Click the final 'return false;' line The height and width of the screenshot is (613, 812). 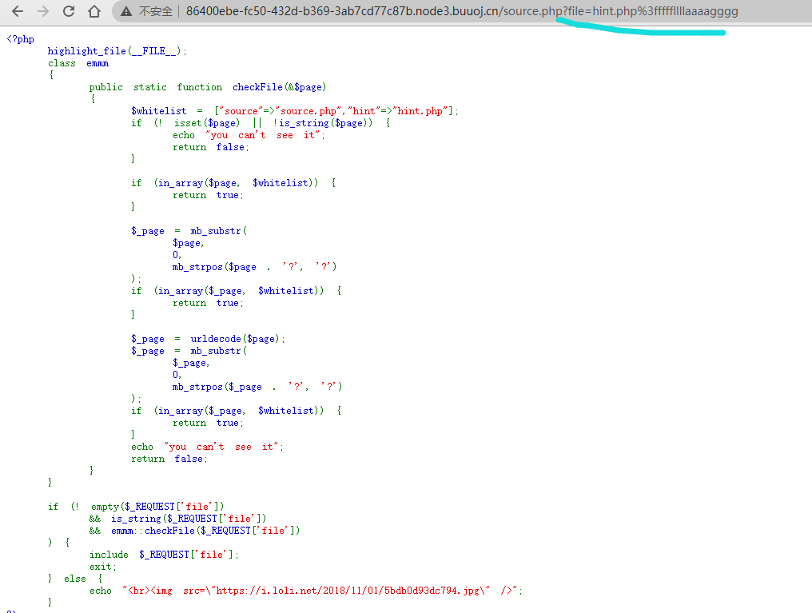tap(169, 459)
